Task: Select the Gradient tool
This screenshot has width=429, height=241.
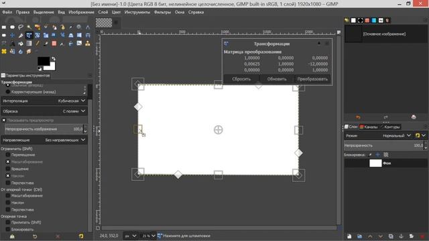Action: point(29,44)
